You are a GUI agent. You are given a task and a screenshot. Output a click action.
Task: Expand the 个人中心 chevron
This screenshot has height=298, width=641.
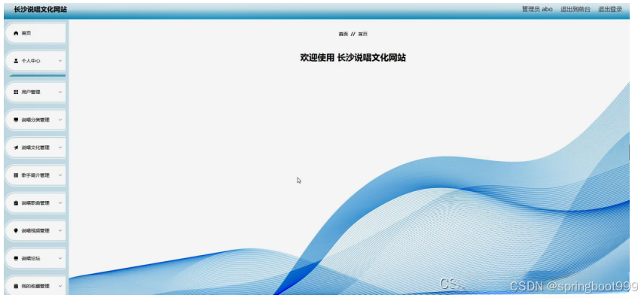point(60,61)
